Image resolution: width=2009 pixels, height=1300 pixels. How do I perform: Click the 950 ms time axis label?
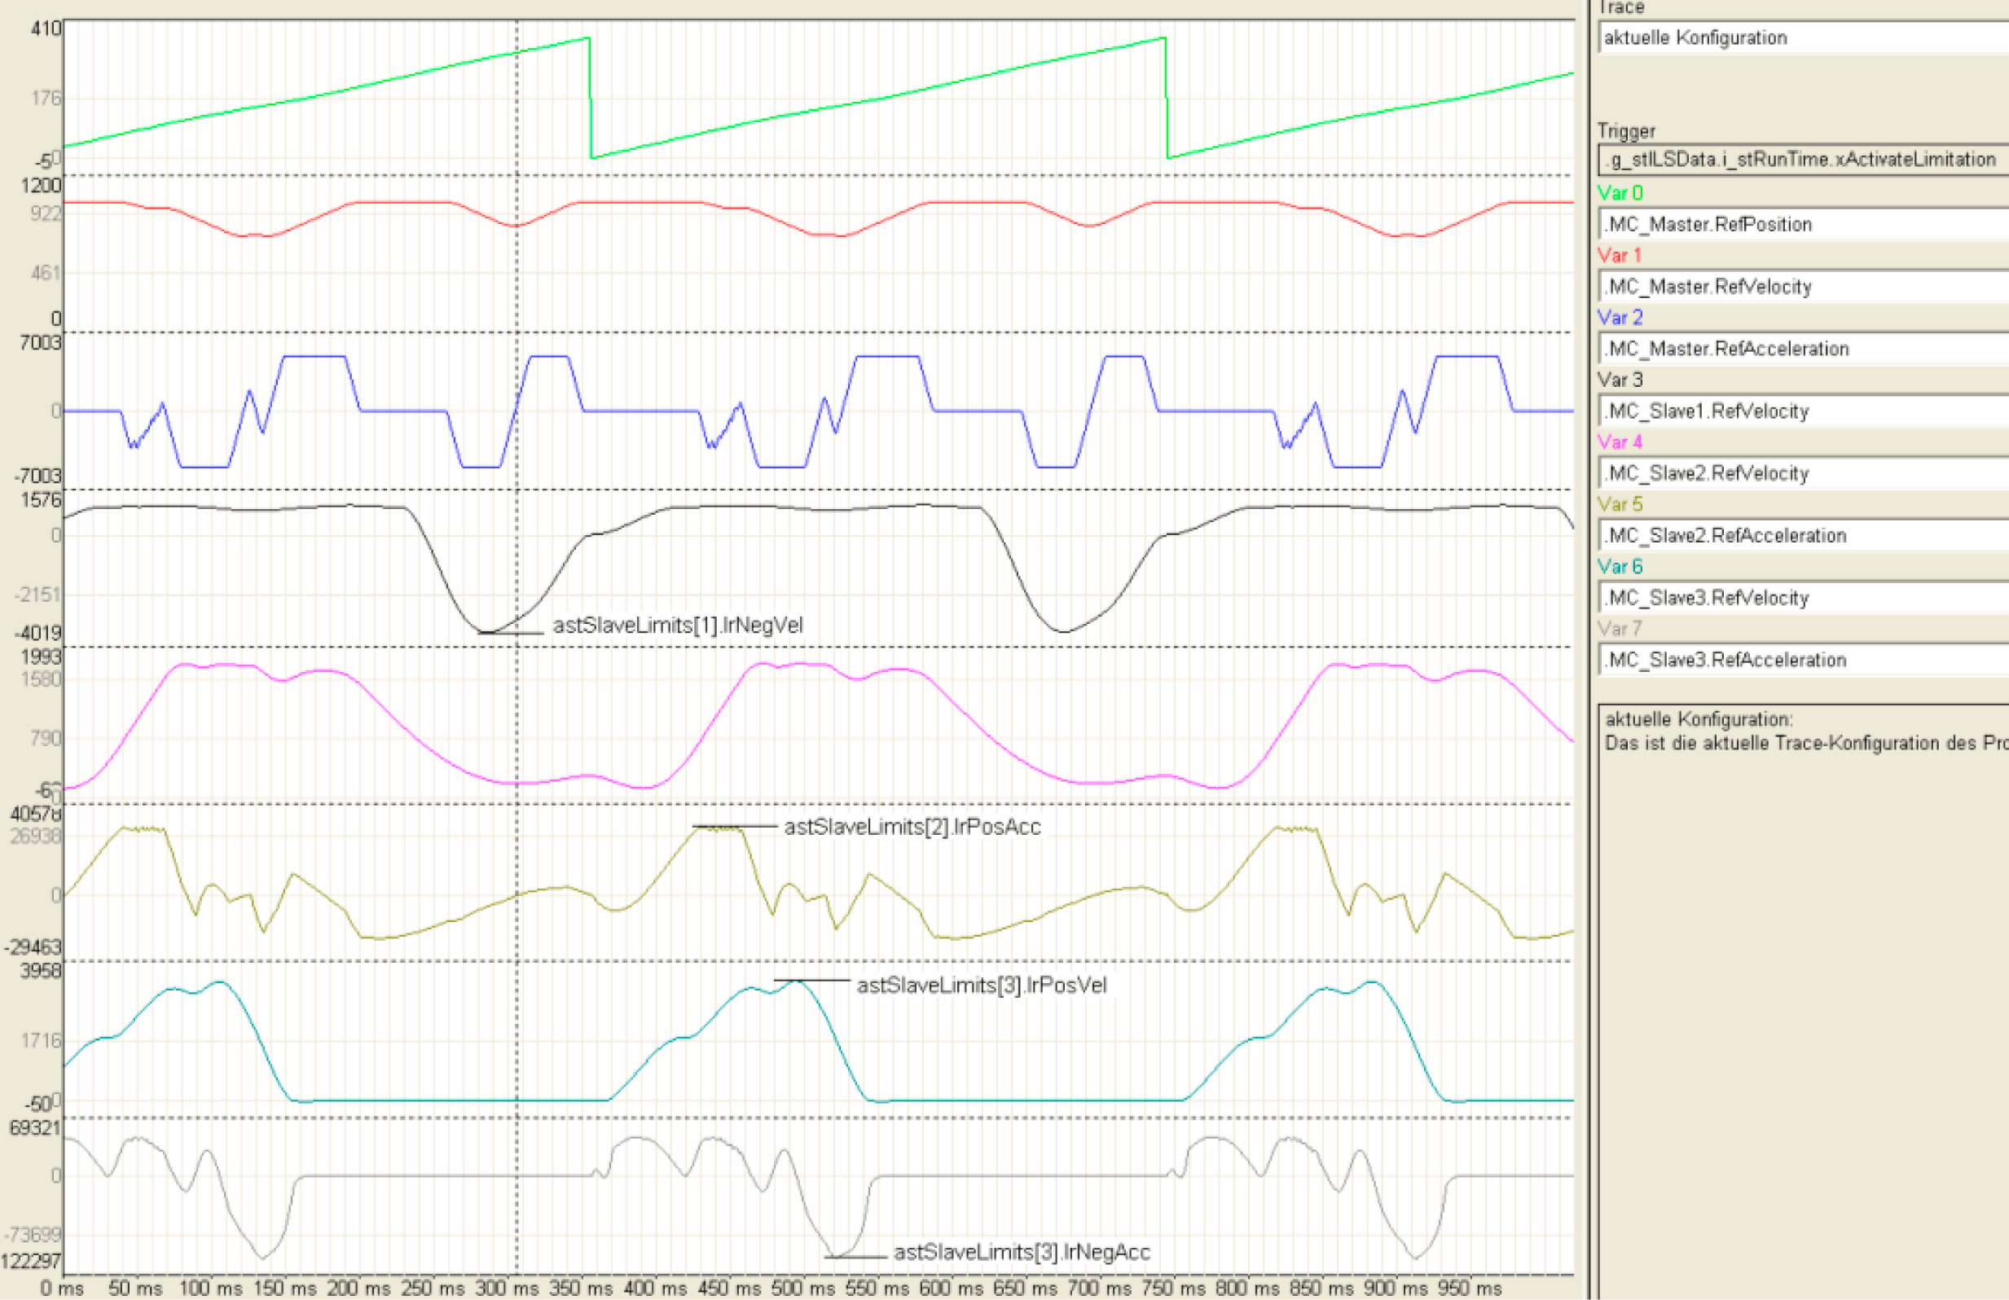[x=1469, y=1288]
